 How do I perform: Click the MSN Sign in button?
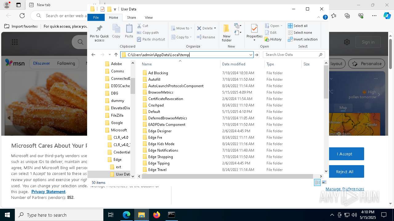[x=368, y=42]
